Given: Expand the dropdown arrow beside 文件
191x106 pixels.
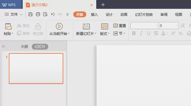Looking at the screenshot, I should point(21,14).
